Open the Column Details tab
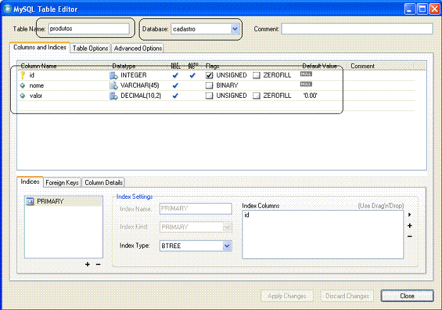Image resolution: width=442 pixels, height=310 pixels. coord(104,182)
